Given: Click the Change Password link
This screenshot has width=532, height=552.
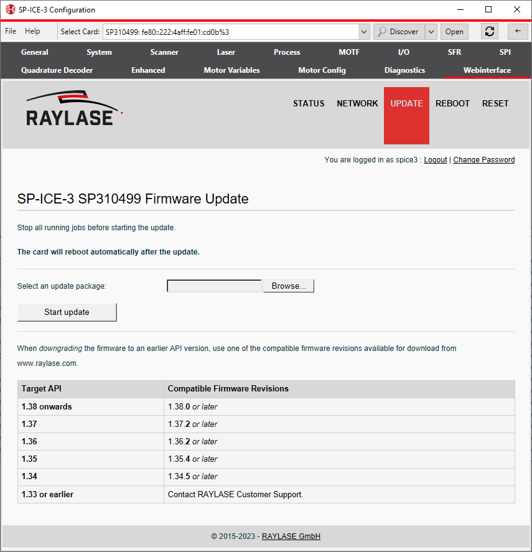Looking at the screenshot, I should [483, 160].
